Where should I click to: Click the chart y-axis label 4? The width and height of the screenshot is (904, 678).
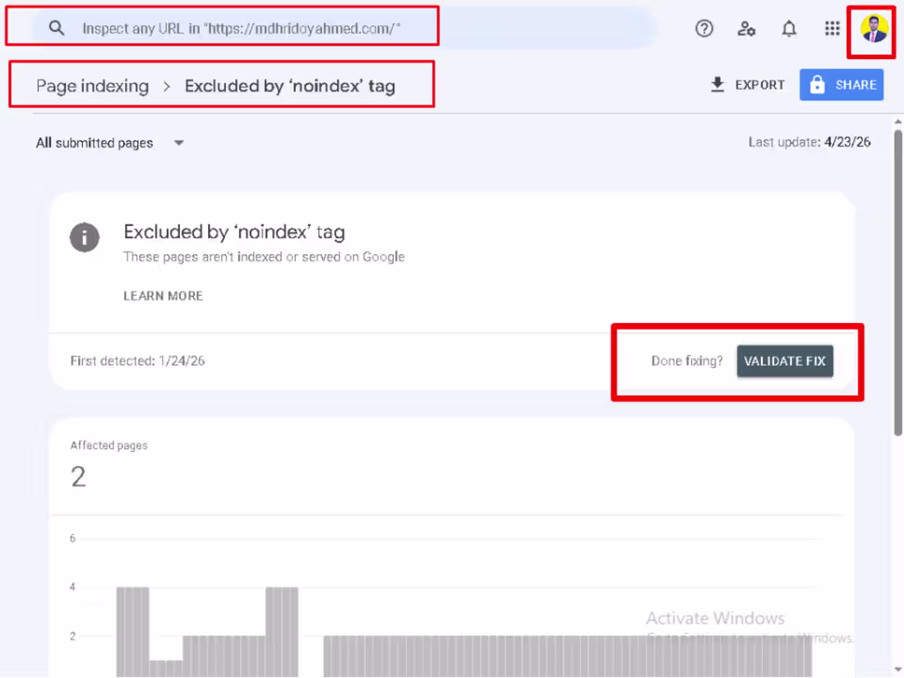point(72,587)
